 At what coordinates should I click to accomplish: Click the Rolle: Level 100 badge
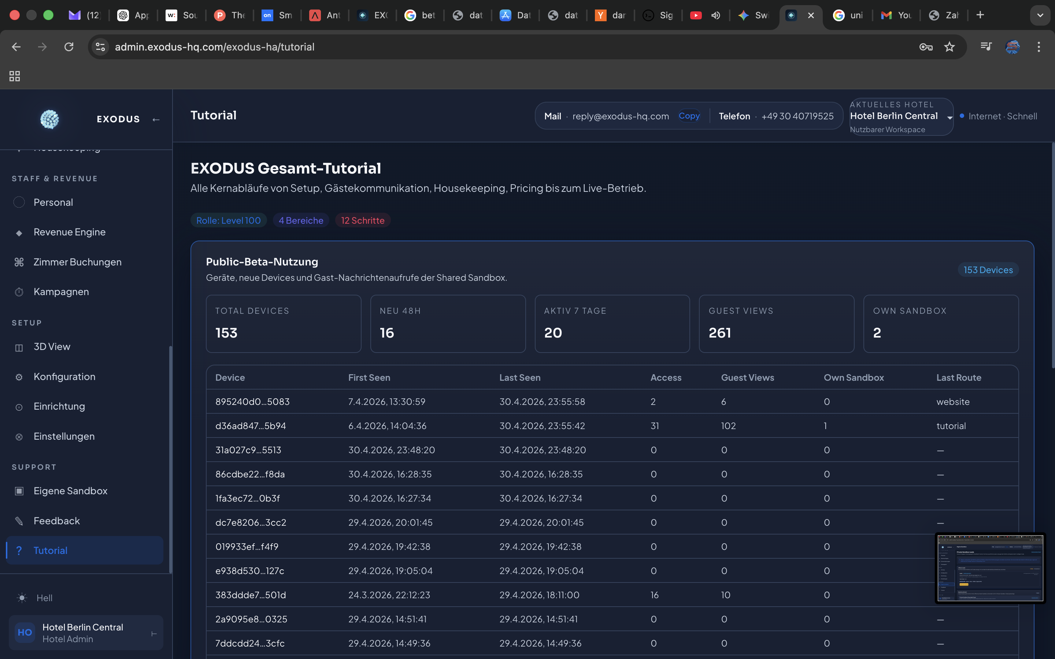click(x=229, y=220)
